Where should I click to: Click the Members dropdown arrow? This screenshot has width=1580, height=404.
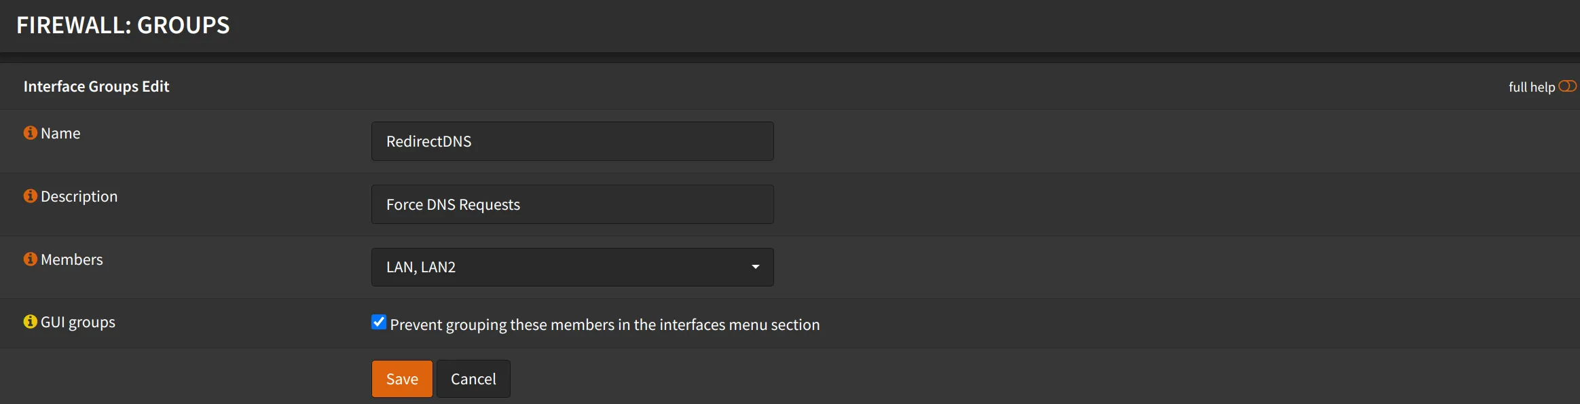[755, 267]
